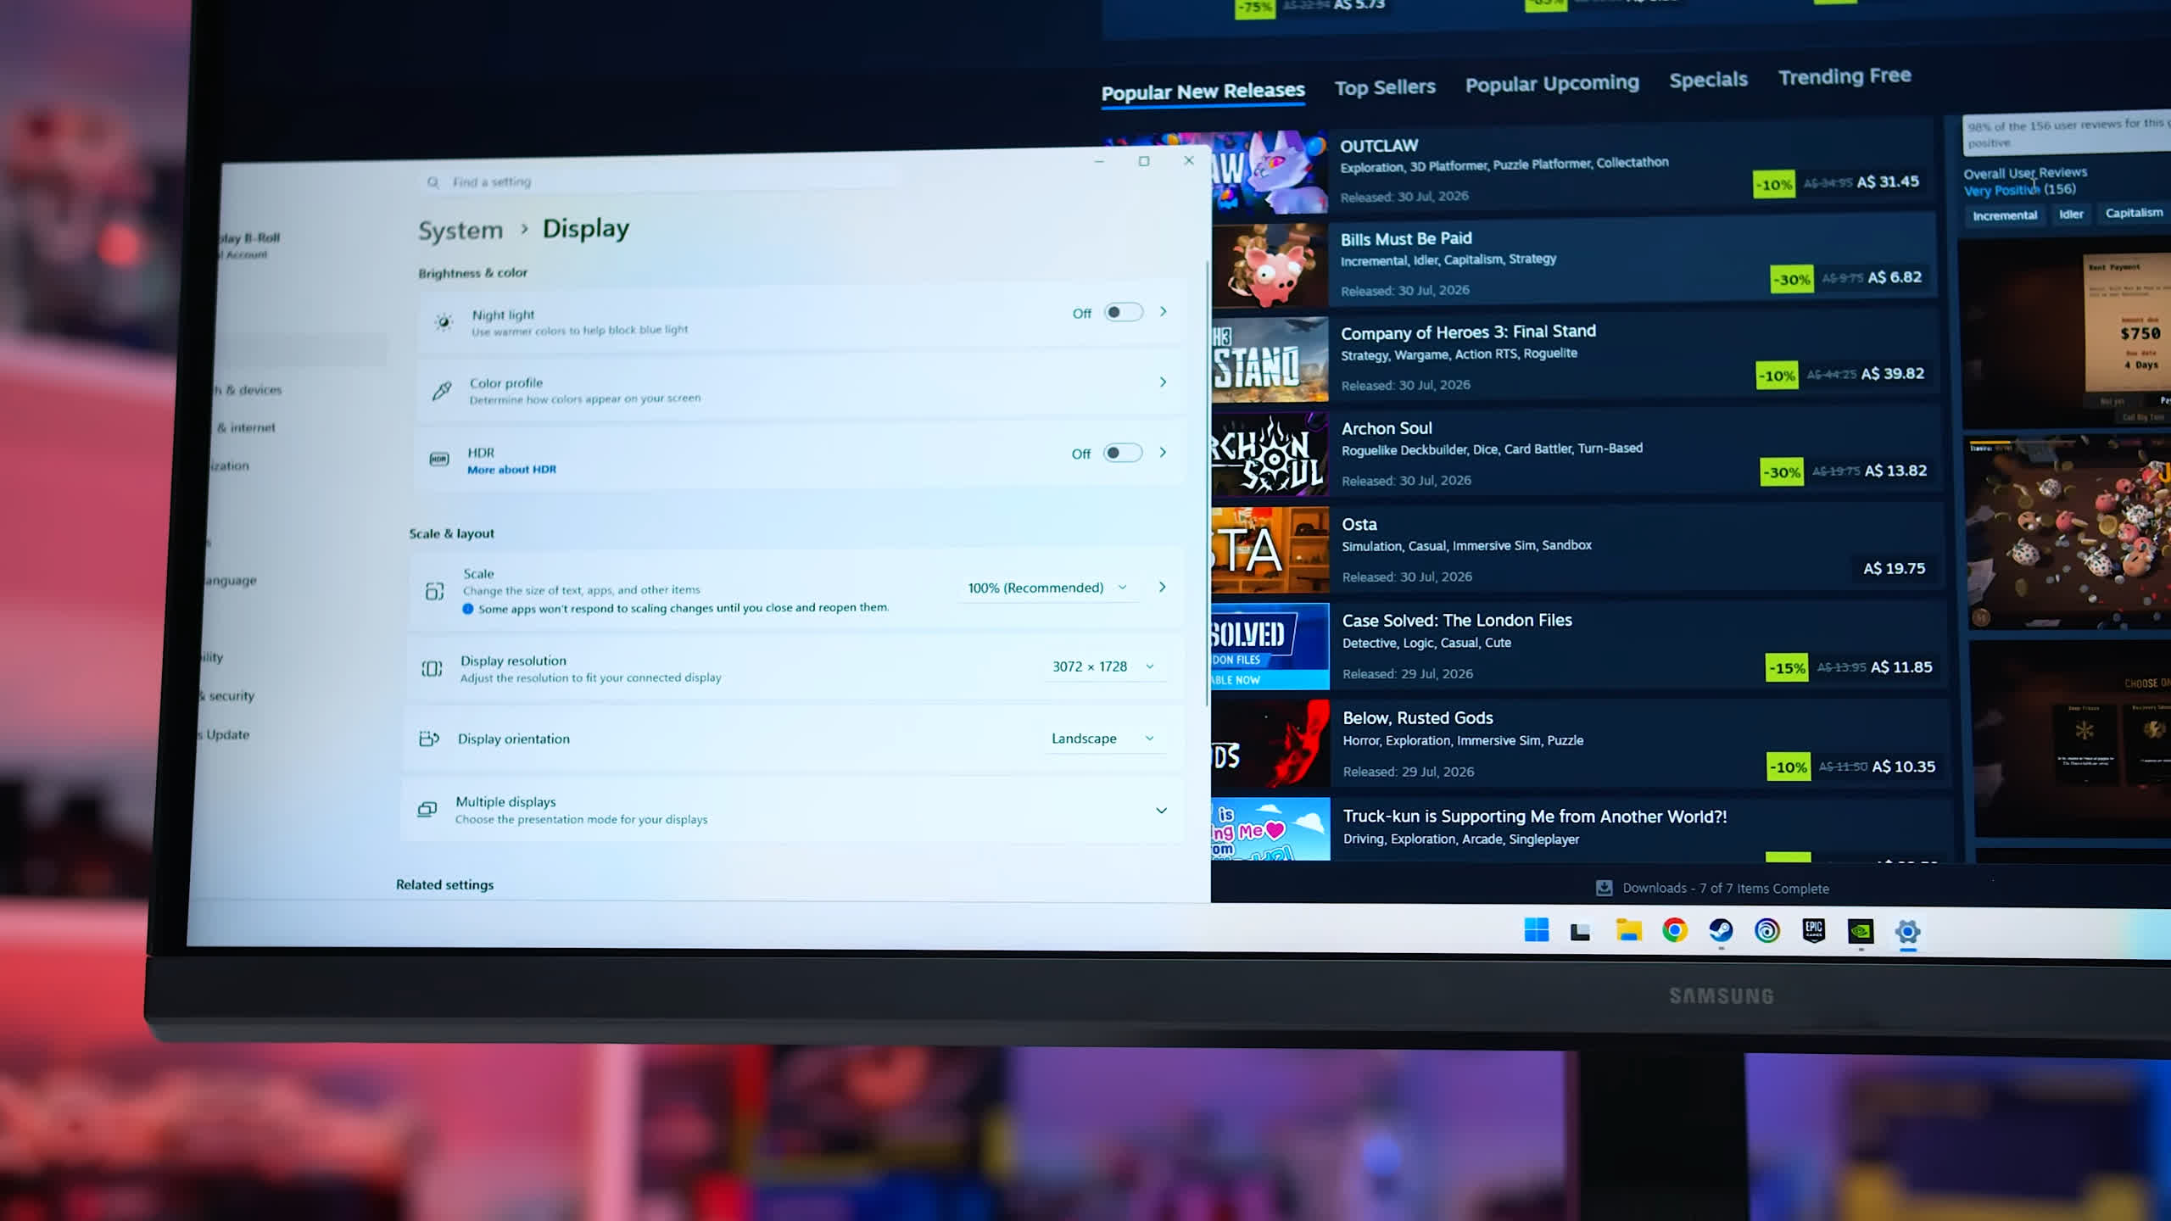The width and height of the screenshot is (2171, 1221).
Task: Launch File Explorer from the taskbar
Action: [1628, 930]
